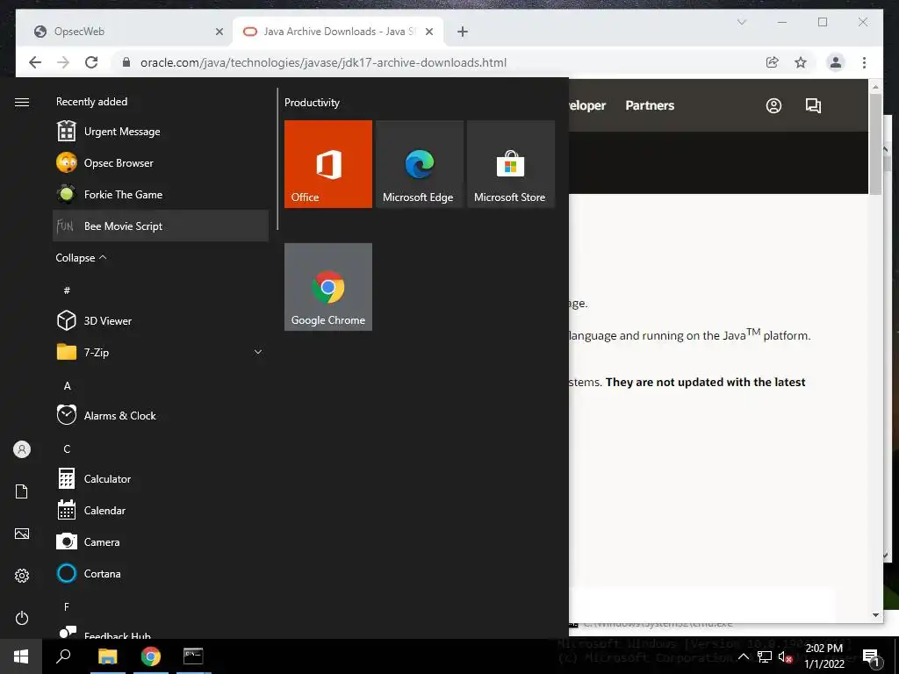Click the Power button in Start
This screenshot has height=674, width=899.
(22, 618)
